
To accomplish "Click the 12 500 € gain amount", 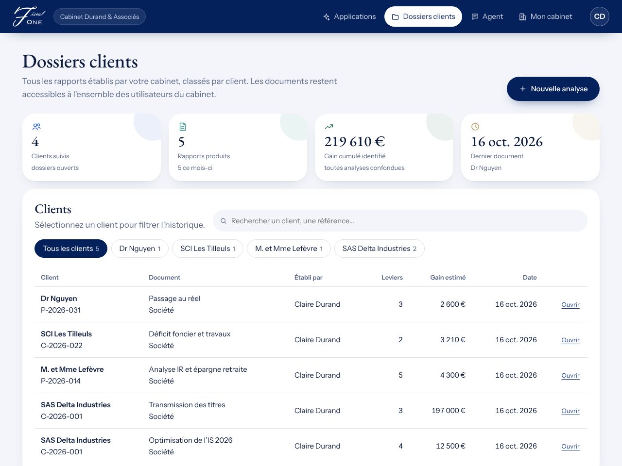I will (450, 446).
